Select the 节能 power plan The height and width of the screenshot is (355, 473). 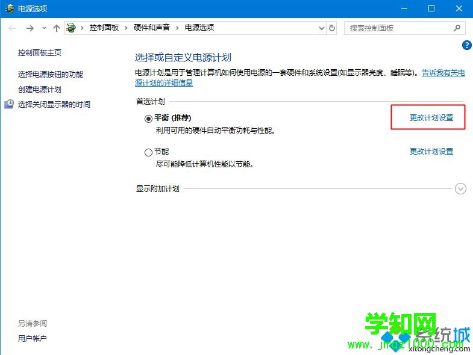pos(148,152)
